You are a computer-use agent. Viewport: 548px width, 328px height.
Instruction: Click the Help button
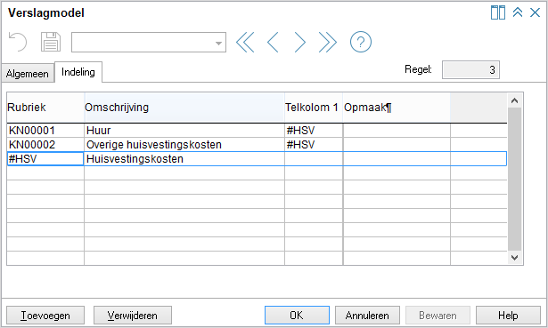[x=508, y=315]
